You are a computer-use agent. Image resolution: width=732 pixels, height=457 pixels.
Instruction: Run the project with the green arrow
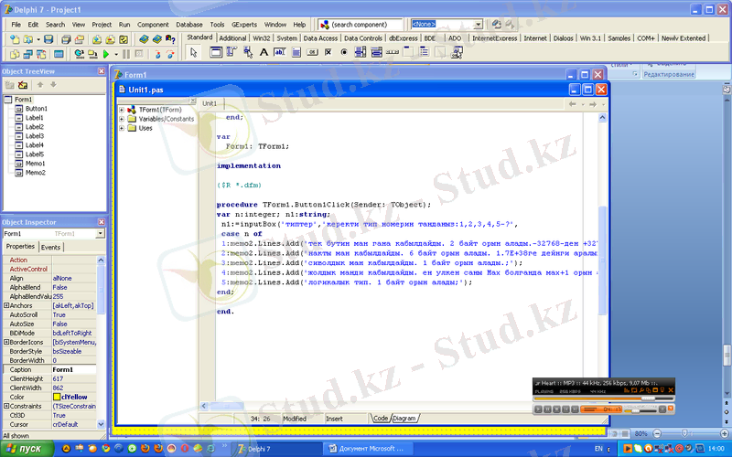105,54
